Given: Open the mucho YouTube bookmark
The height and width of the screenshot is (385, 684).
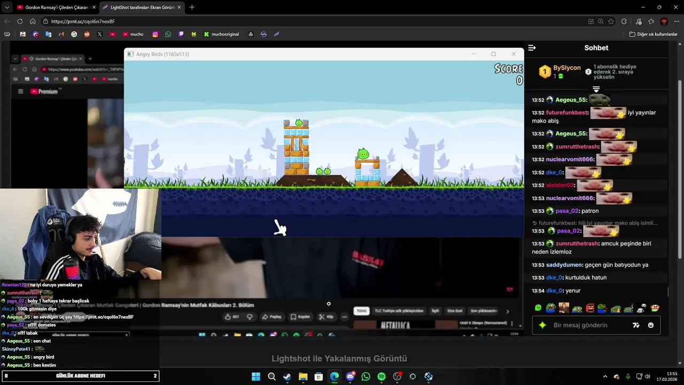Looking at the screenshot, I should click(133, 34).
